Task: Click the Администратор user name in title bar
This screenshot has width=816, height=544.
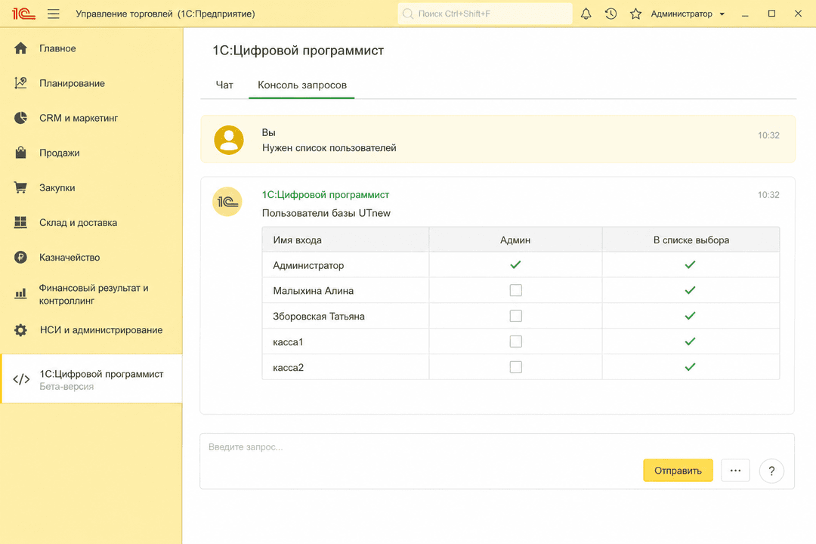Action: click(682, 14)
